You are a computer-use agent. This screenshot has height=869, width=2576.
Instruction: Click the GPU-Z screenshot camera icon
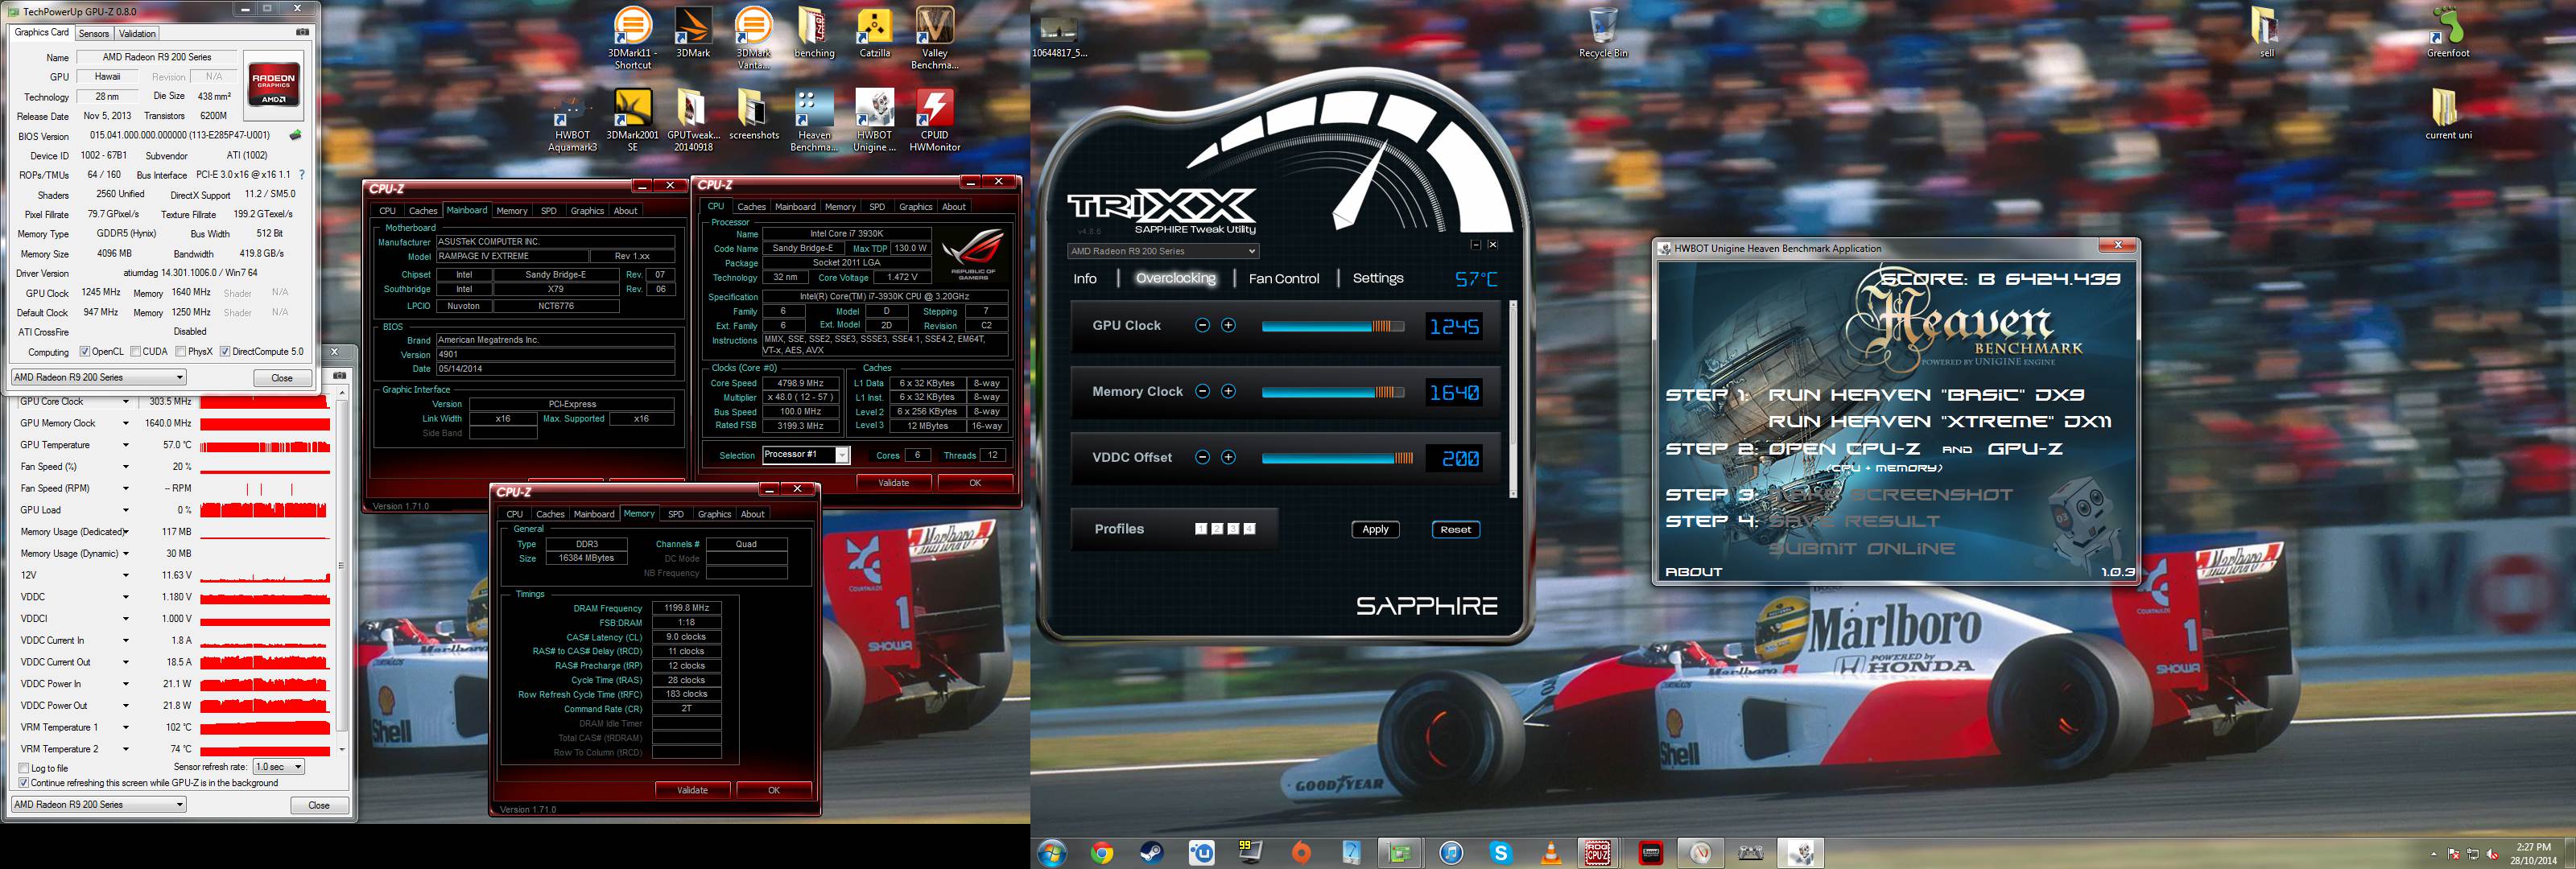tap(303, 32)
